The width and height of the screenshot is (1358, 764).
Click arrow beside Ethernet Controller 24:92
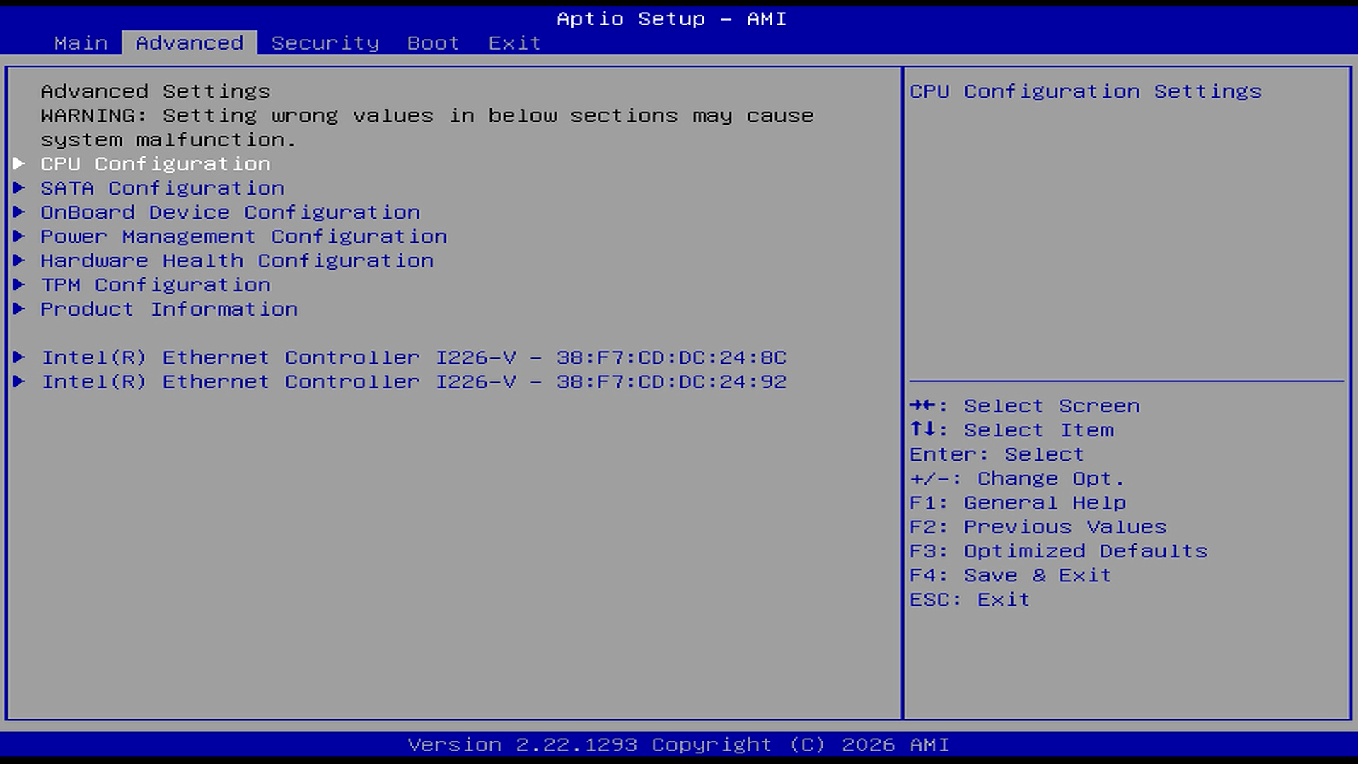click(x=19, y=382)
